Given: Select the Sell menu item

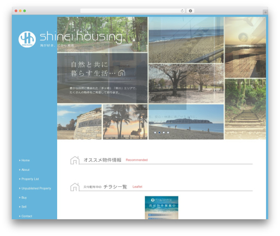Looking at the screenshot, I should click(24, 206).
